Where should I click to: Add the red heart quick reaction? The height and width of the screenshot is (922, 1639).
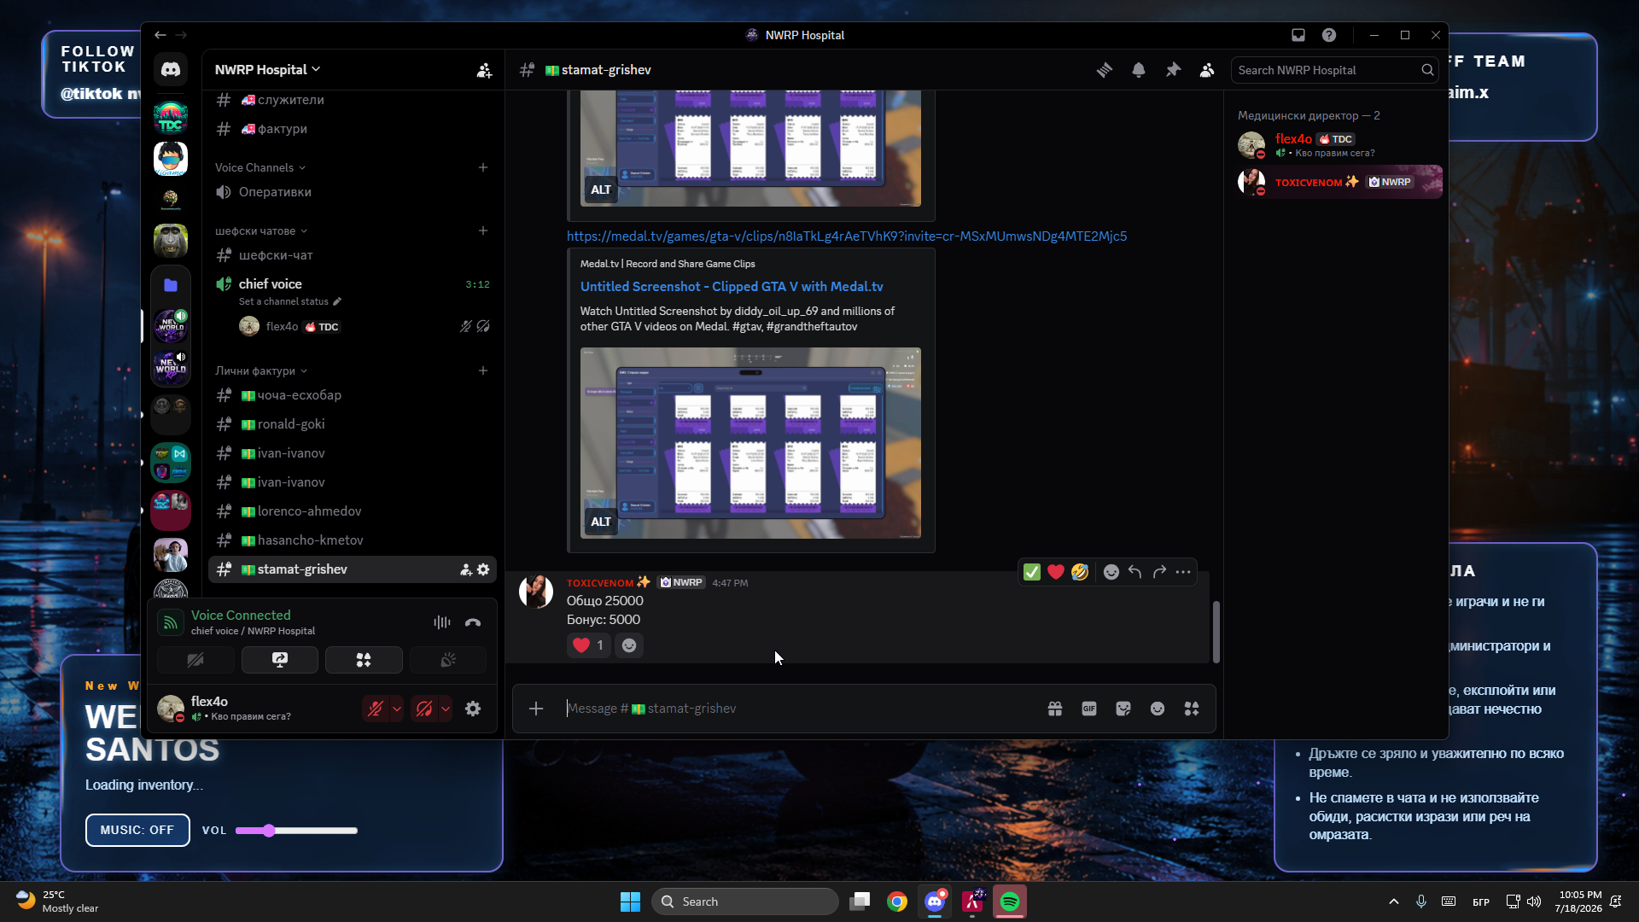[x=1056, y=572]
